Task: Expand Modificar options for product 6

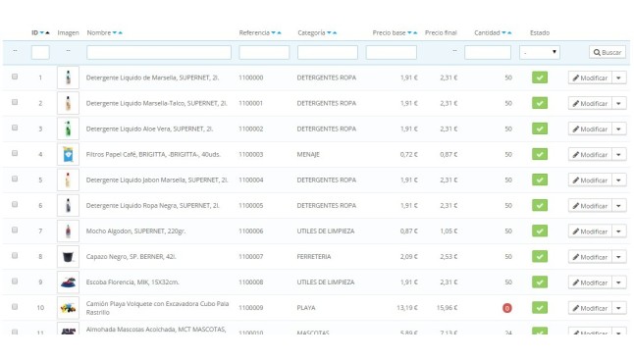Action: [x=619, y=206]
